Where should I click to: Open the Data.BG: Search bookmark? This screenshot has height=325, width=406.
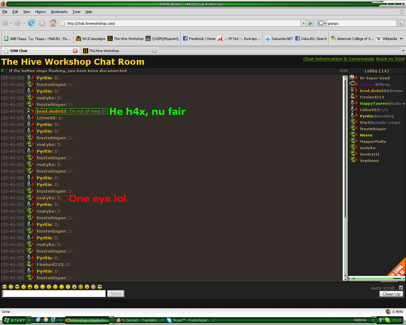click(311, 39)
